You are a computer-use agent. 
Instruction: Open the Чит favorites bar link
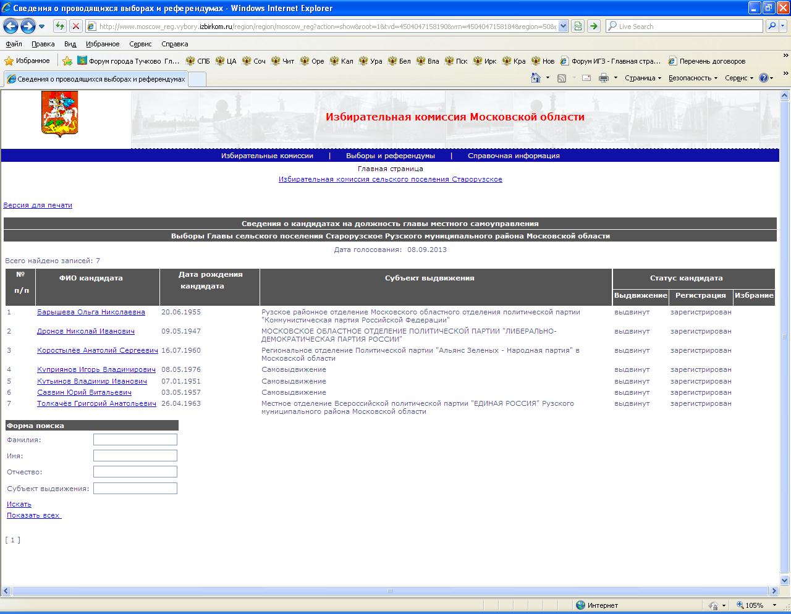pyautogui.click(x=282, y=61)
